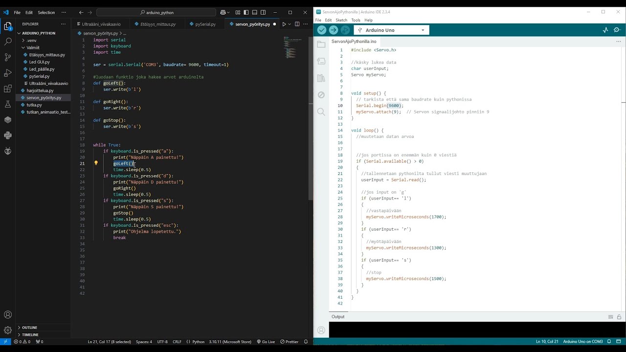Toggle the bottom panel layout in VS Code
626x352 pixels.
(x=255, y=12)
